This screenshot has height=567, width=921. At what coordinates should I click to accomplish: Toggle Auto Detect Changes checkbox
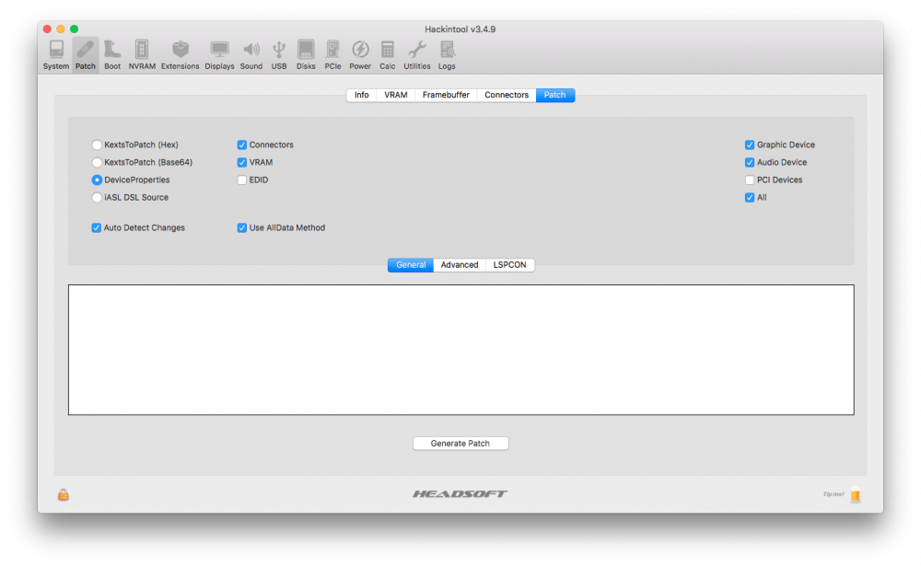tap(97, 227)
